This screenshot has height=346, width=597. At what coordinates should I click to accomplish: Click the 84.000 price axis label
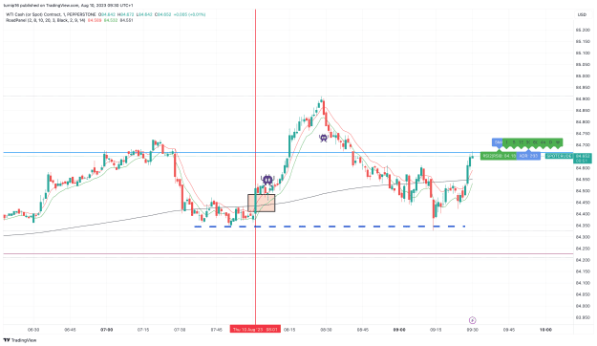[x=583, y=306]
